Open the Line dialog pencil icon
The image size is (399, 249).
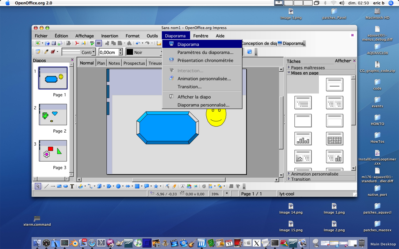pos(46,52)
